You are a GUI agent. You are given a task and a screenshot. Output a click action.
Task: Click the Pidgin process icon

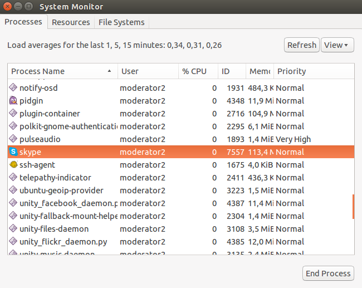(13, 101)
